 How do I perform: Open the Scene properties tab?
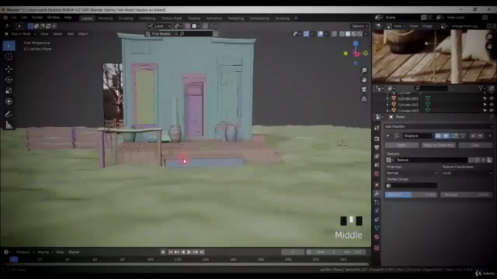click(x=377, y=165)
